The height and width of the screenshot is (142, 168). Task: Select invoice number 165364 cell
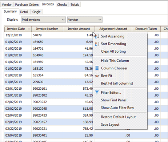coord(47,75)
